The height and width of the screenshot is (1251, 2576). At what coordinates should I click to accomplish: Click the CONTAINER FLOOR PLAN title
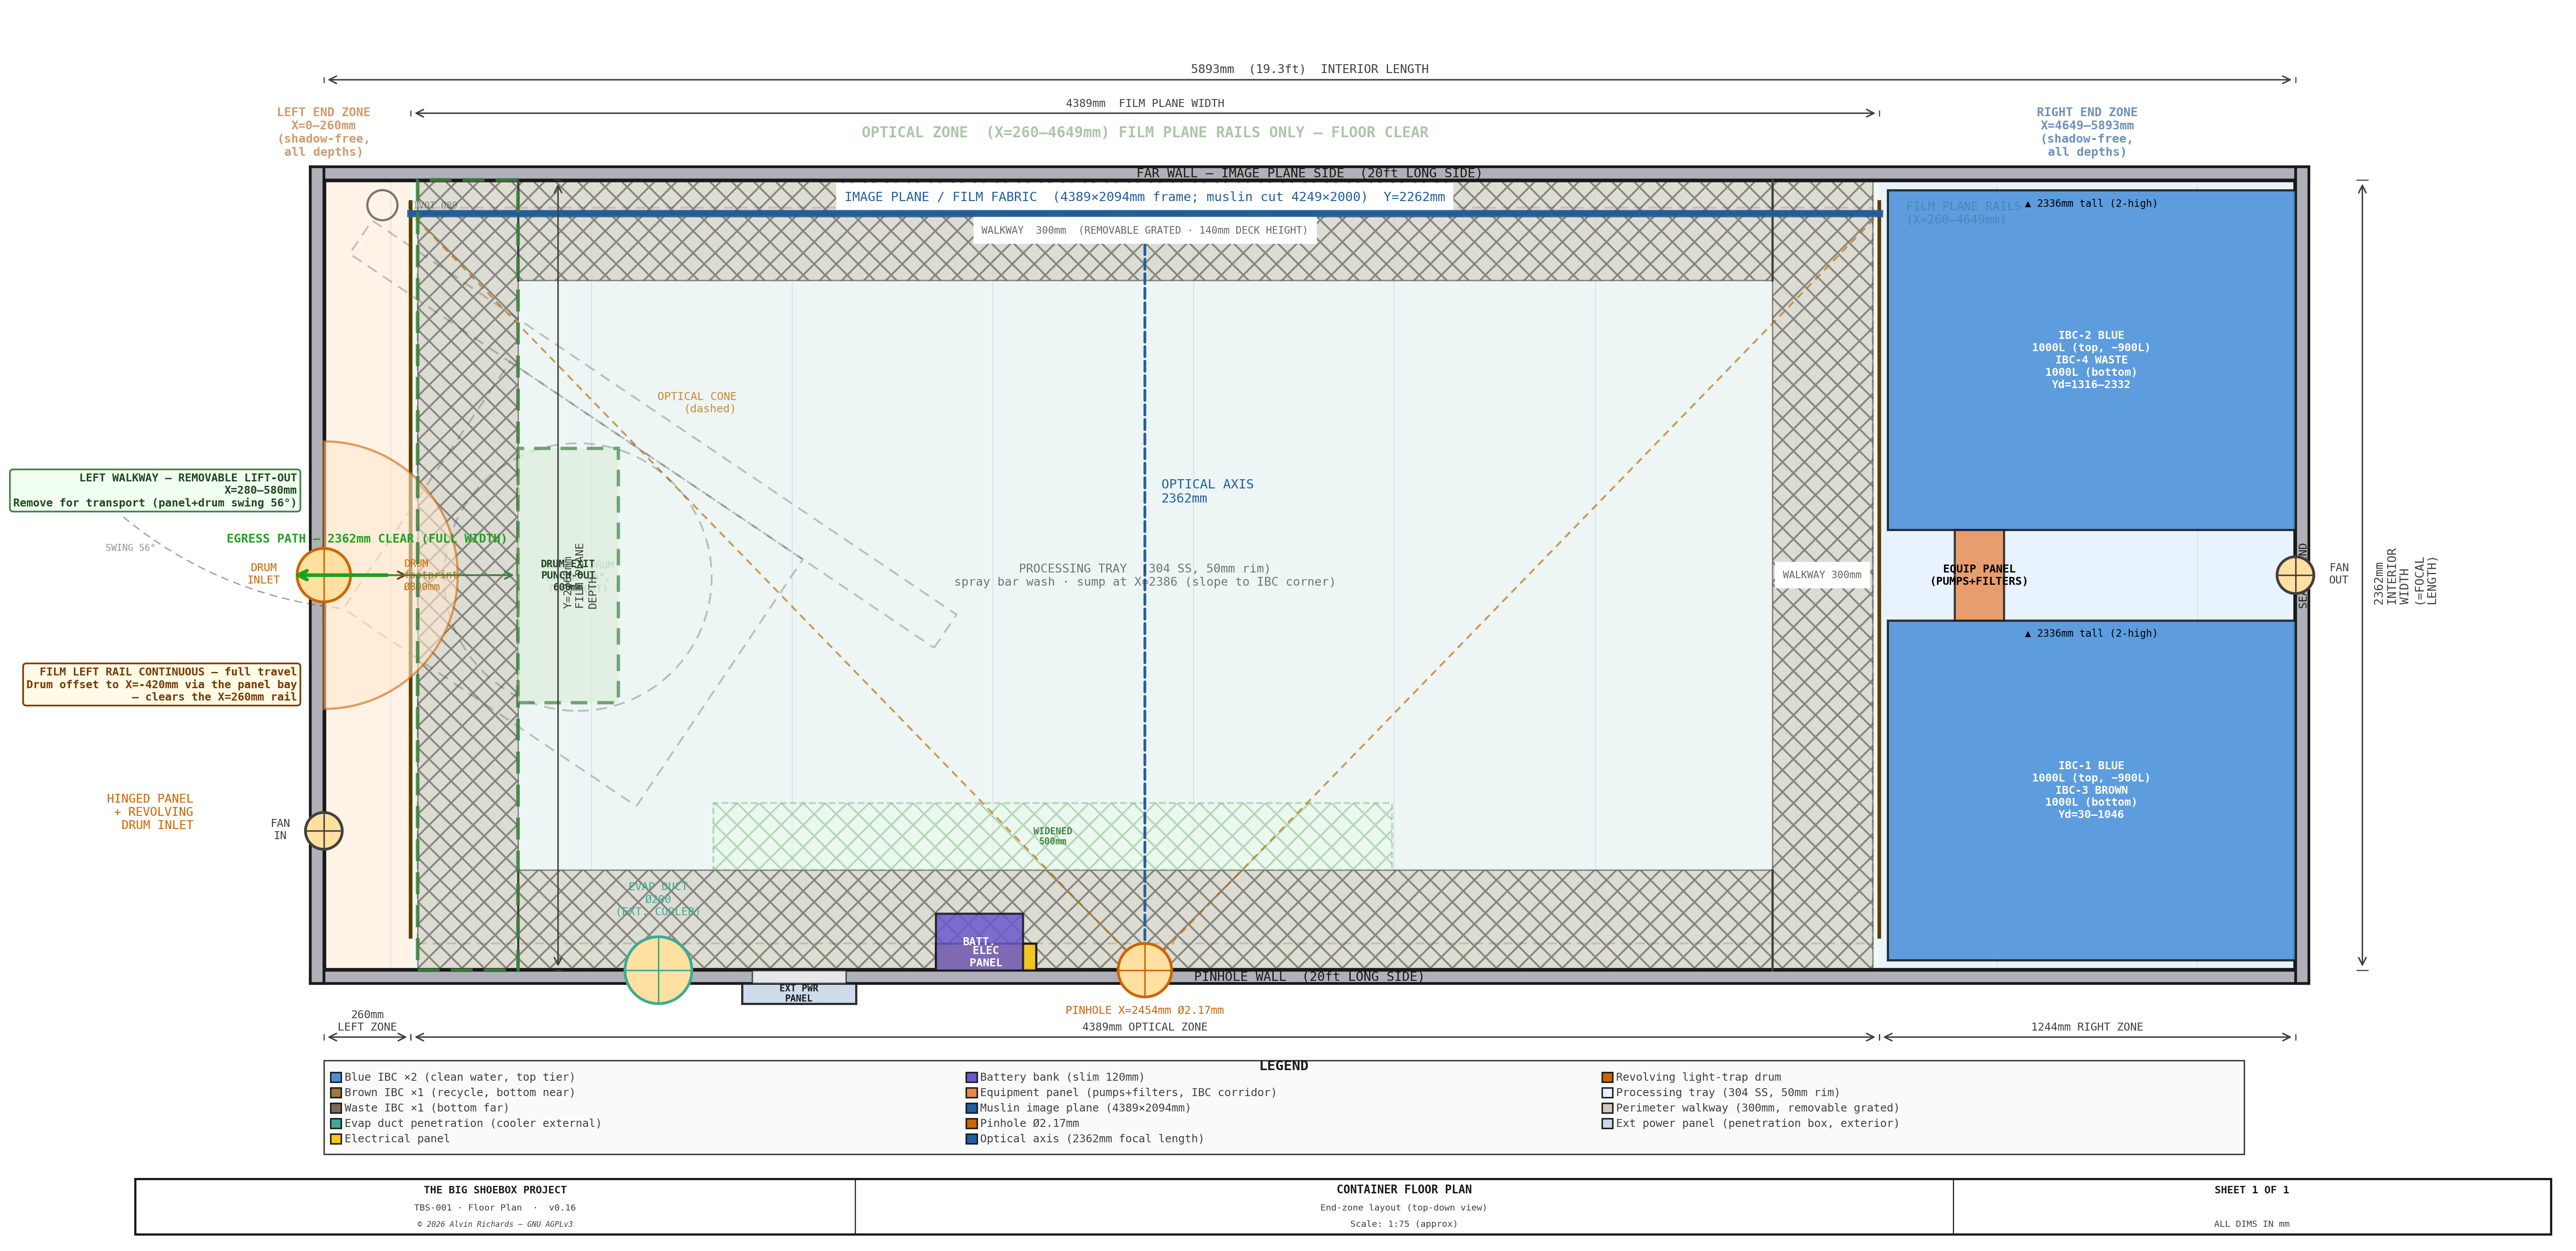1404,1189
